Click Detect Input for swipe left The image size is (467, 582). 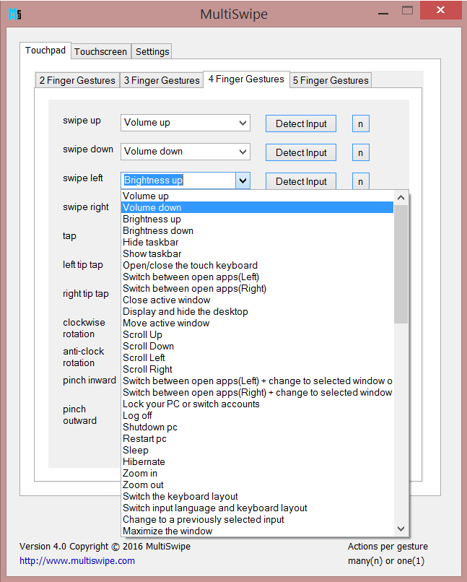[x=301, y=181]
